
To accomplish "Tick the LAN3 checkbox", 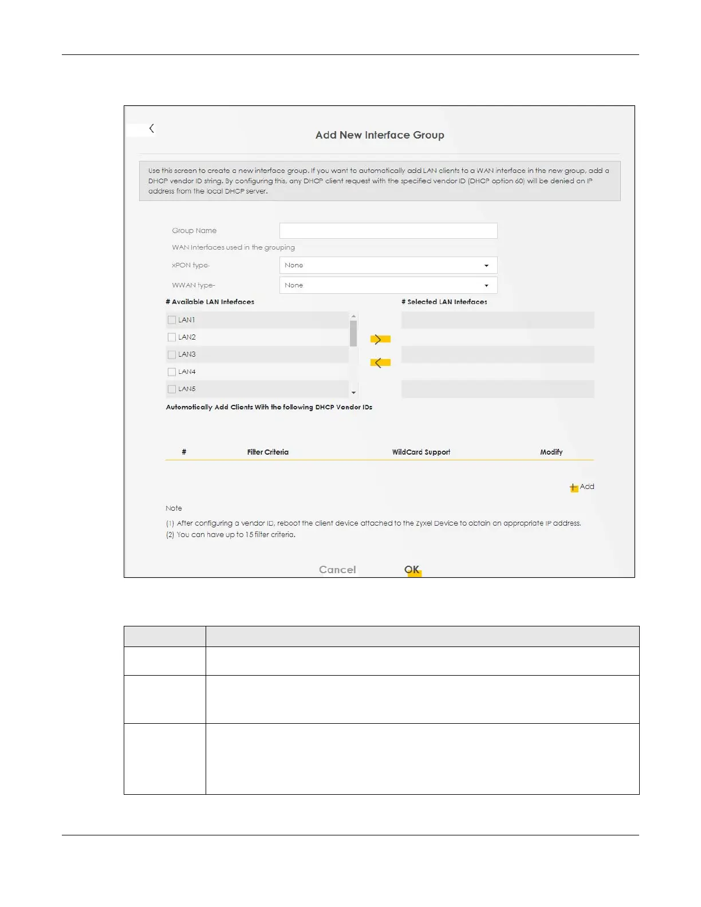I will [x=171, y=354].
